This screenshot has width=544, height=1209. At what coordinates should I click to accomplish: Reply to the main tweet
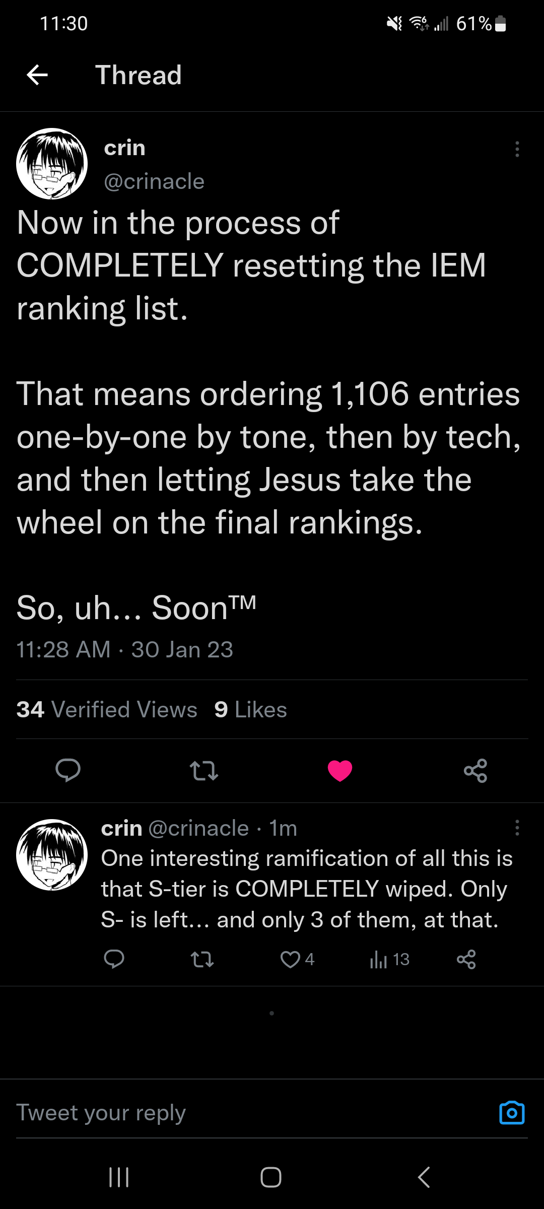[68, 770]
